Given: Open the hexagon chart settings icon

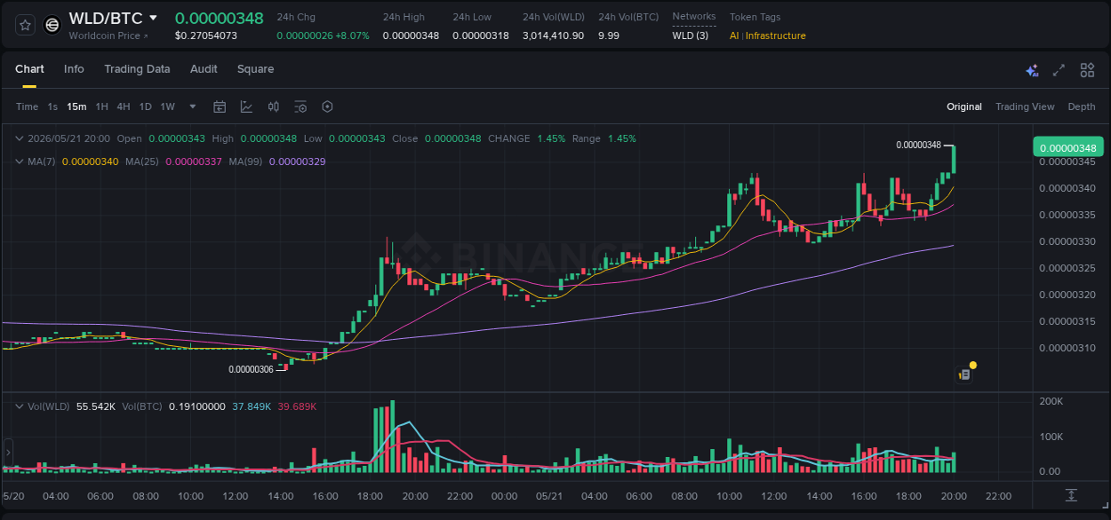Looking at the screenshot, I should pyautogui.click(x=327, y=106).
